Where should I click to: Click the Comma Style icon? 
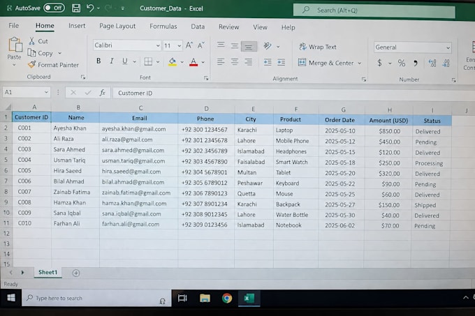coord(416,63)
